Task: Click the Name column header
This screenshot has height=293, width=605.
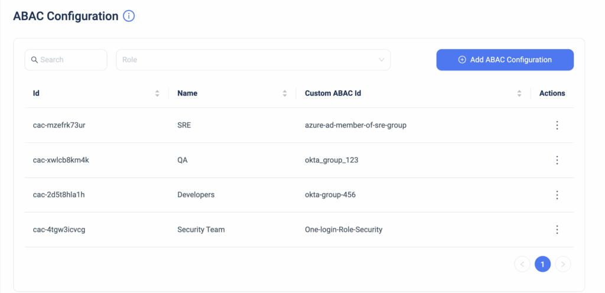Action: tap(187, 93)
